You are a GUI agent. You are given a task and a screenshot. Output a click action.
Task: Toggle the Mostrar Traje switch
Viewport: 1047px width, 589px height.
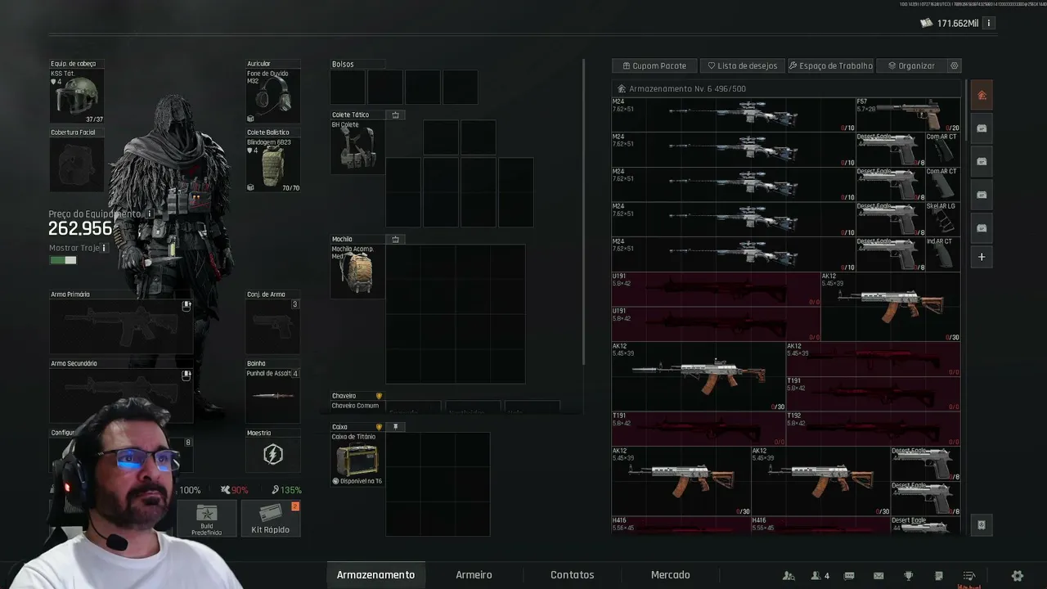pyautogui.click(x=63, y=260)
